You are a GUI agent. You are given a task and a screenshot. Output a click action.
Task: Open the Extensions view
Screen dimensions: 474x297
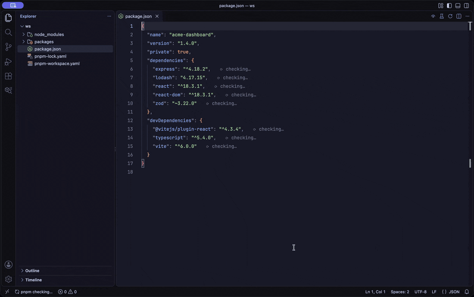coord(9,76)
